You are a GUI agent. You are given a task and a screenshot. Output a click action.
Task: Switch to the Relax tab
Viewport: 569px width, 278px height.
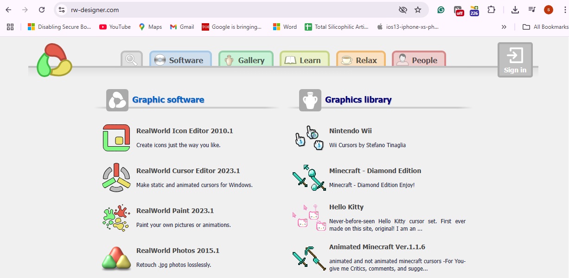361,59
